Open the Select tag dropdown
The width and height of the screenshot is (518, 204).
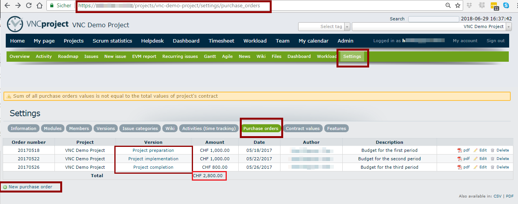[324, 26]
